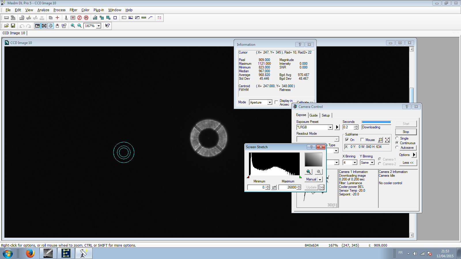Click the hot pixel removal red-cross icon
The height and width of the screenshot is (259, 461).
(x=73, y=18)
